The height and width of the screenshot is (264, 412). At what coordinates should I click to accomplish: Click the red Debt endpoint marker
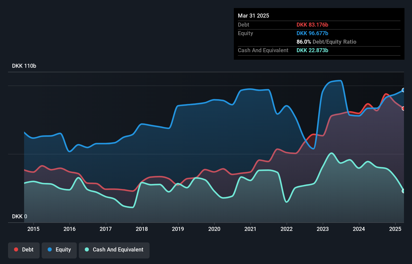tap(403, 108)
